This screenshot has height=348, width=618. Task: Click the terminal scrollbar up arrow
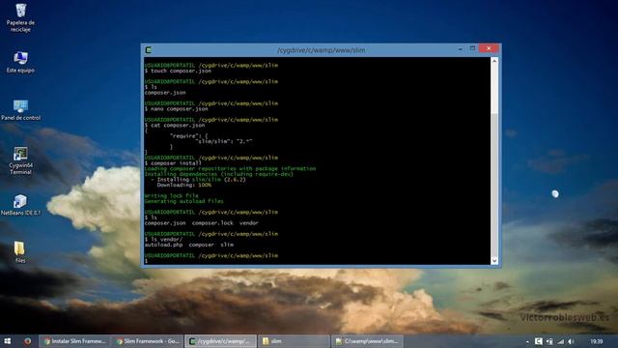pyautogui.click(x=494, y=61)
